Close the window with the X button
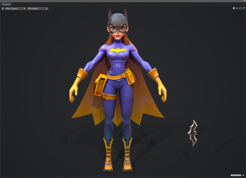The image size is (246, 178). 245,1
